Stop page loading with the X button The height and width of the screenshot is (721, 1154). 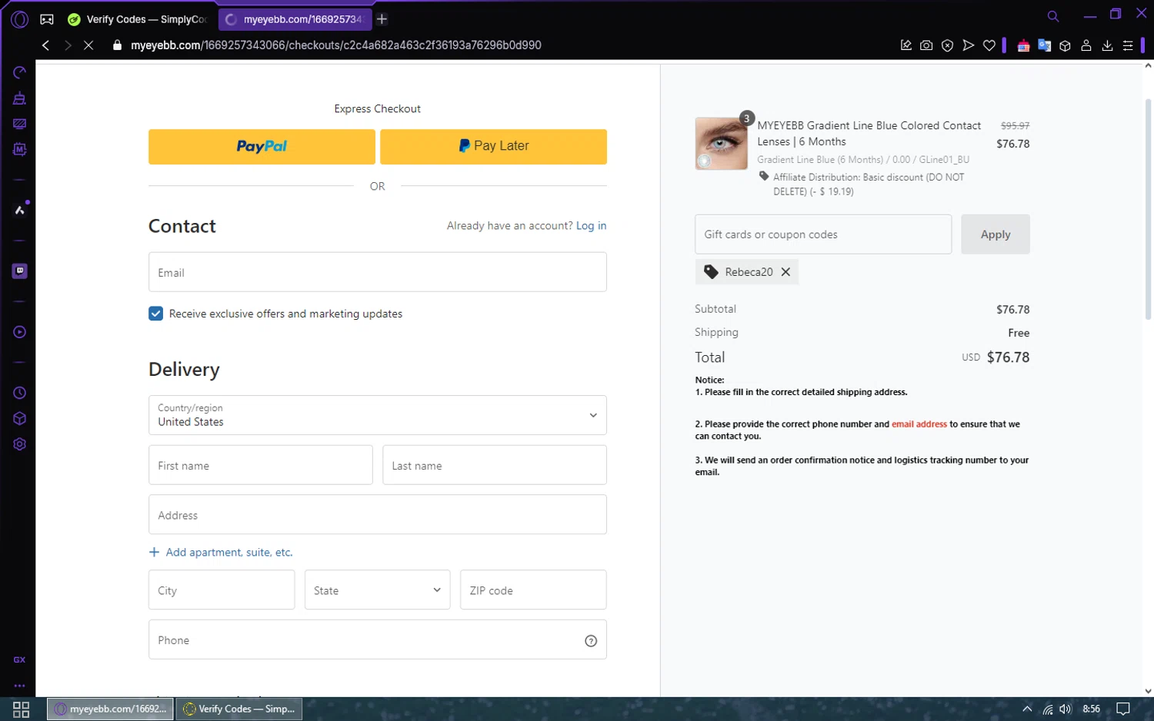point(88,45)
